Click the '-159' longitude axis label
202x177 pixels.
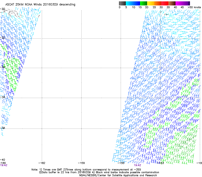81,163
